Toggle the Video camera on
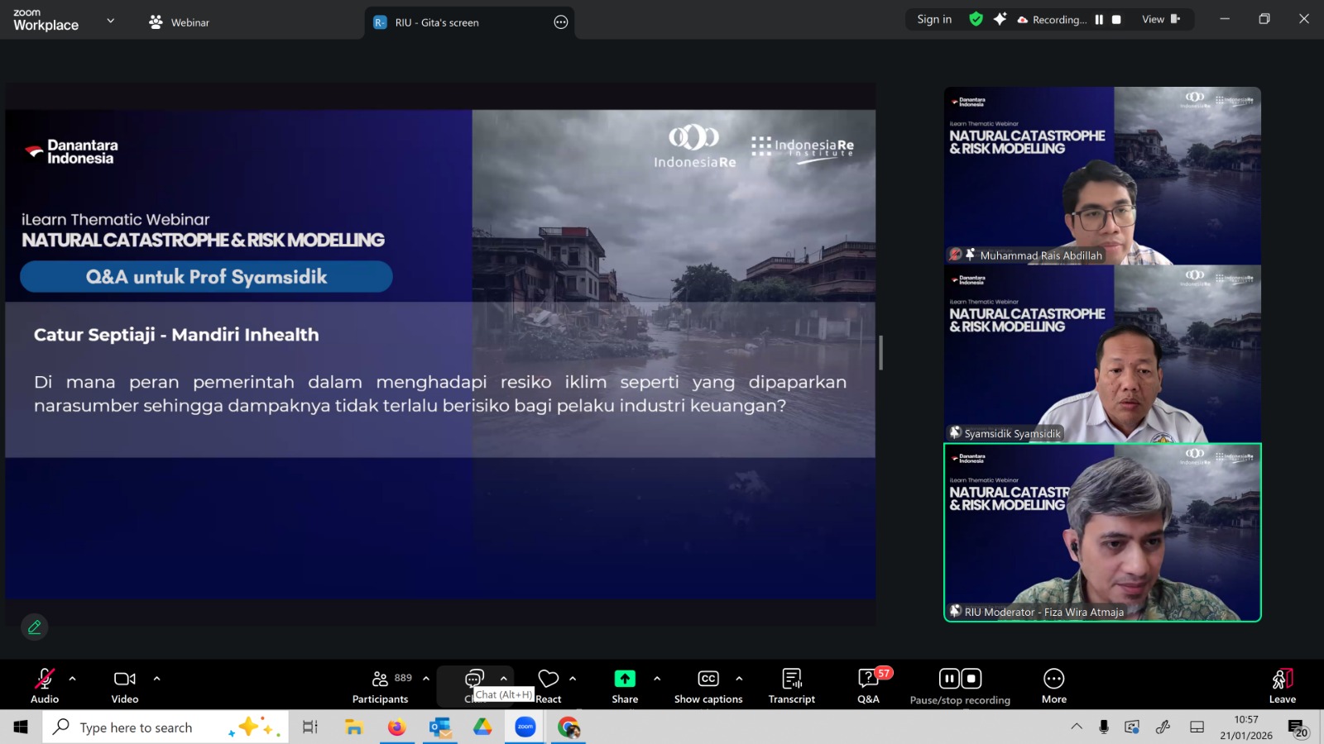The width and height of the screenshot is (1324, 744). pos(125,686)
